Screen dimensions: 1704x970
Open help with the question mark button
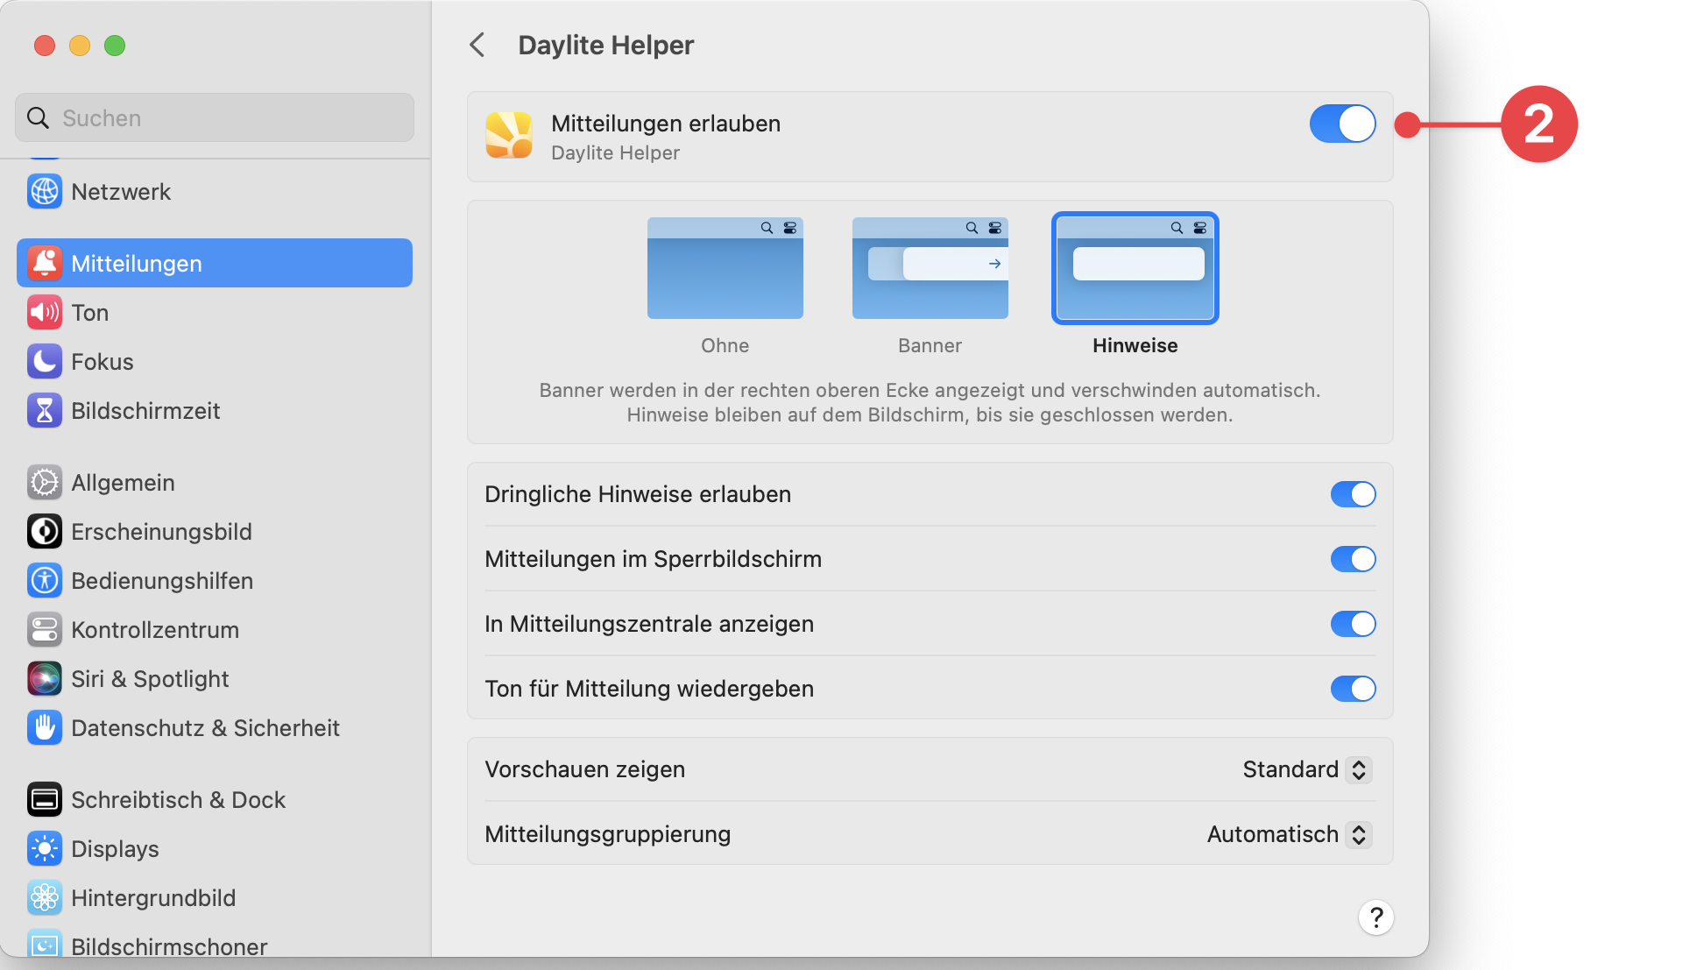pyautogui.click(x=1376, y=917)
